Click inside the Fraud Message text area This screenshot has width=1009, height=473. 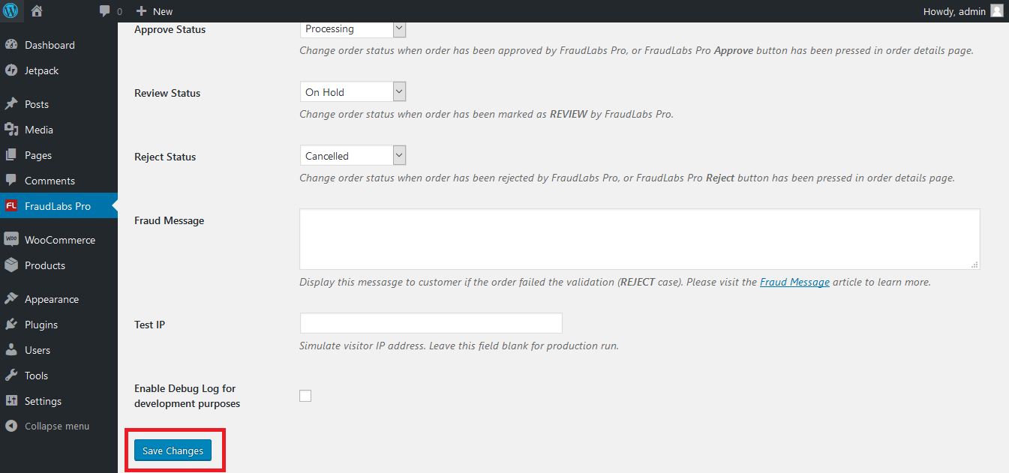639,239
